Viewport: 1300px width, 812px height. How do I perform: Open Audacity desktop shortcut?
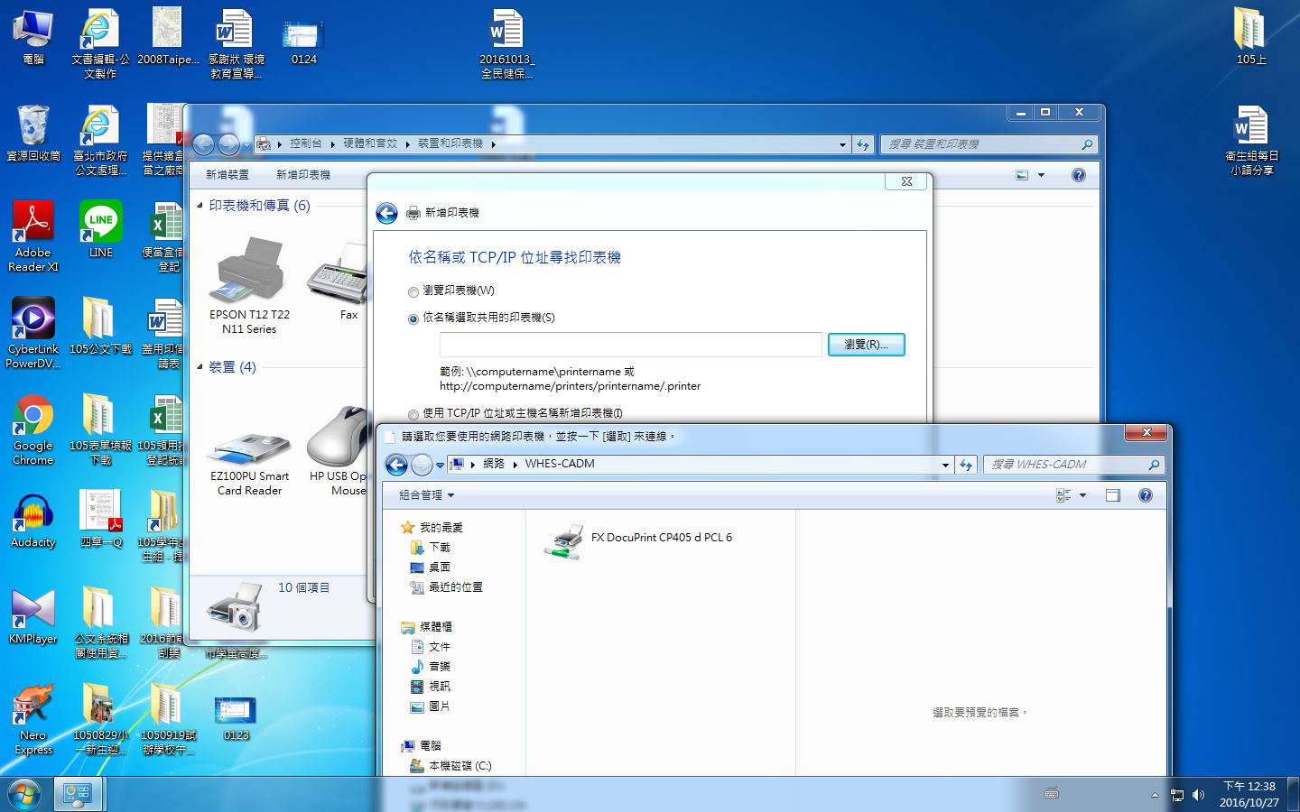33,521
